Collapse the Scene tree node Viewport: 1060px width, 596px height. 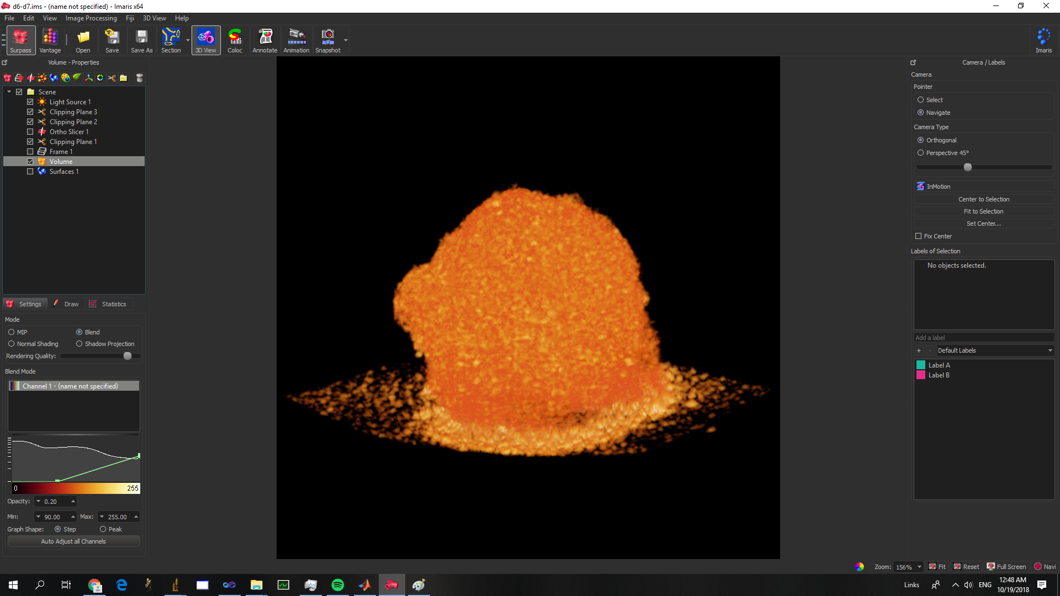coord(9,92)
